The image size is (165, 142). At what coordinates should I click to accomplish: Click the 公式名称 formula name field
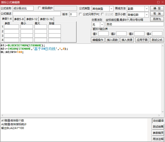23,8
